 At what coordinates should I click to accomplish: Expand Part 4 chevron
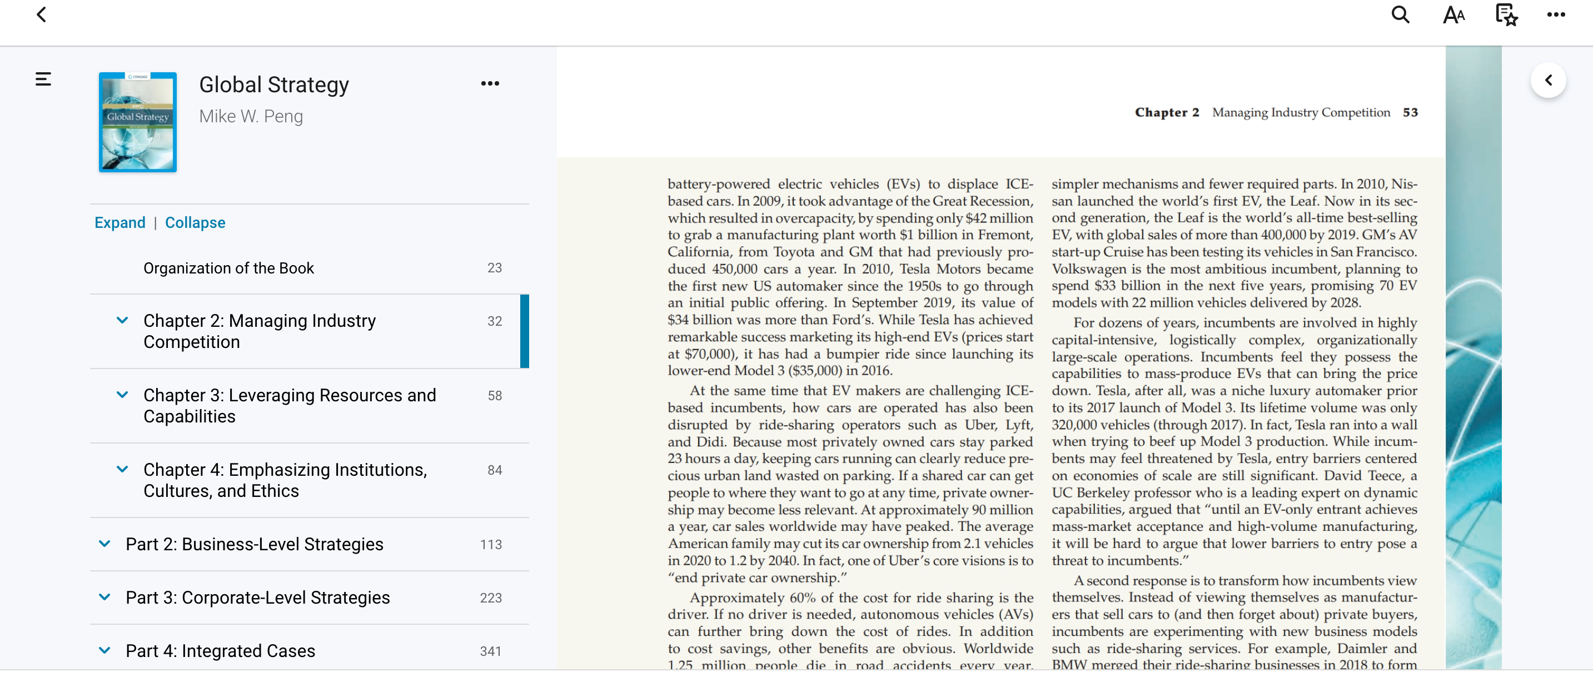coord(104,650)
